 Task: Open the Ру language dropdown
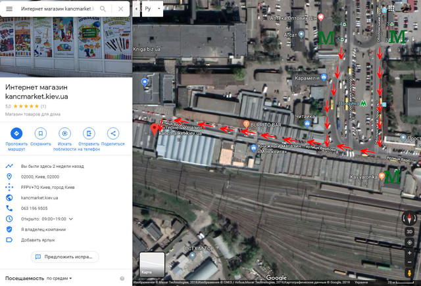coord(153,9)
